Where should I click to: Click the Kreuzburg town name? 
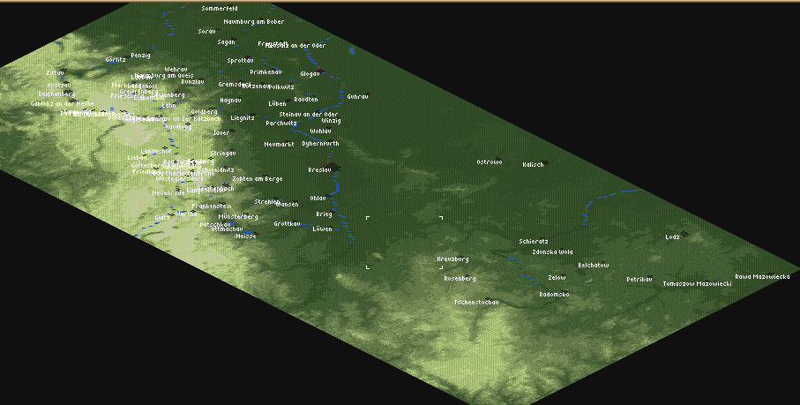click(x=452, y=259)
